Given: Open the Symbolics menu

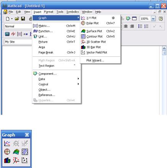Looking at the screenshot, I should tap(72, 12).
